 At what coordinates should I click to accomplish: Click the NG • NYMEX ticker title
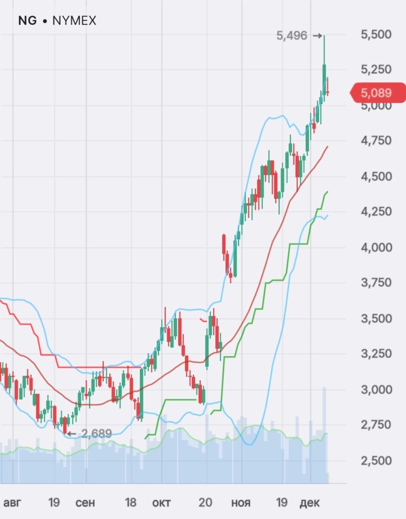point(57,20)
